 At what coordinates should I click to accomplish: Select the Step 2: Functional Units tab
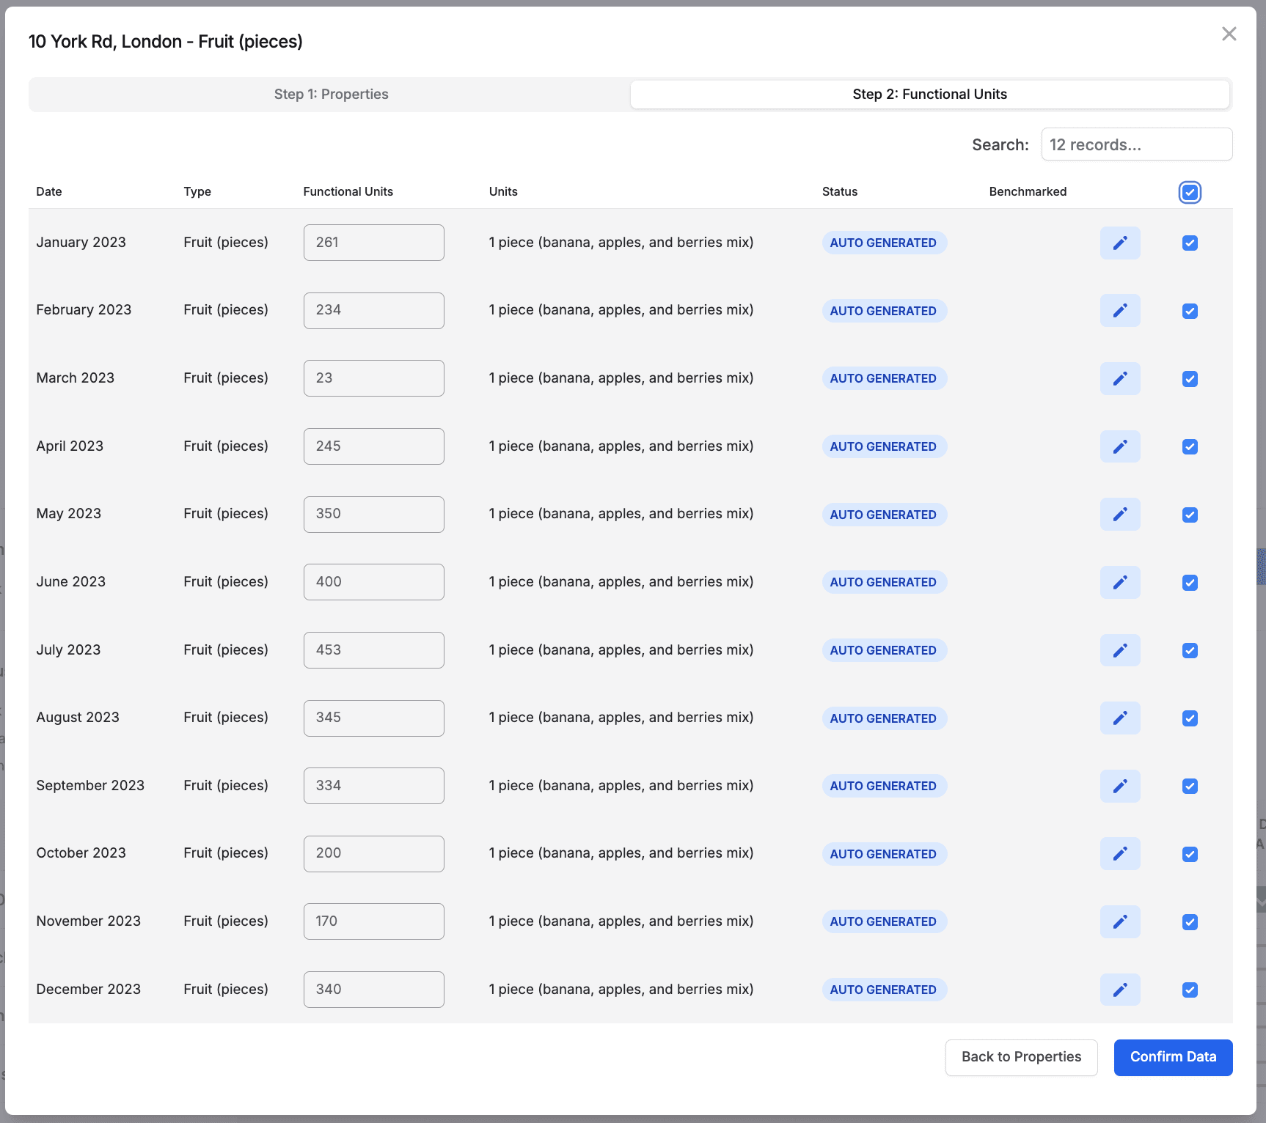coord(929,95)
